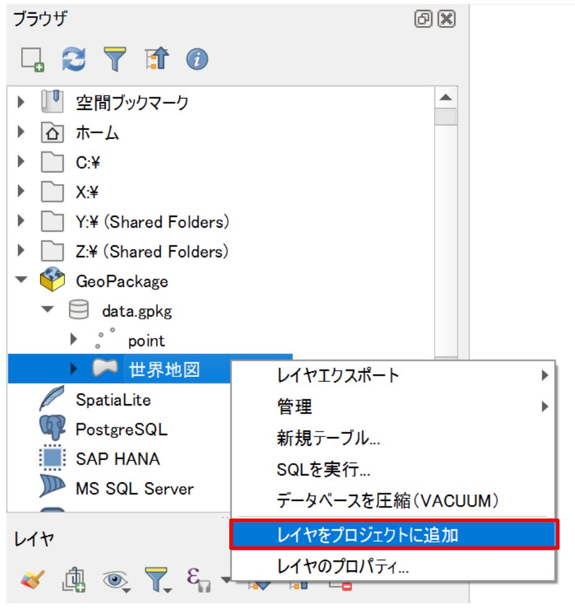
Task: Click the point layer dots icon
Action: point(105,338)
